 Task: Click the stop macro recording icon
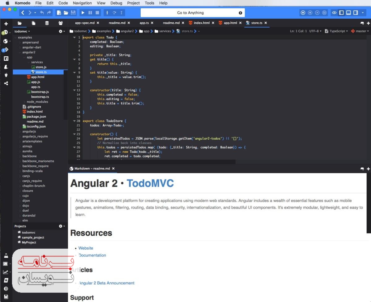pyautogui.click(x=310, y=13)
